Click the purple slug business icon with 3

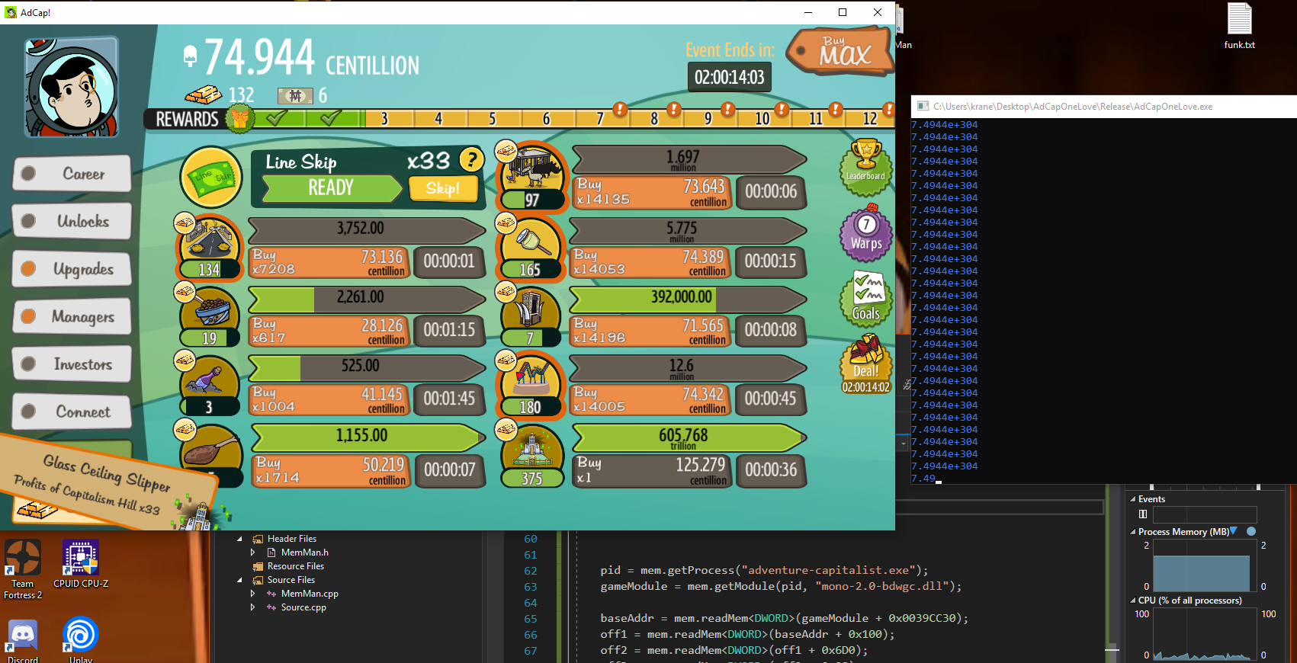pyautogui.click(x=209, y=385)
